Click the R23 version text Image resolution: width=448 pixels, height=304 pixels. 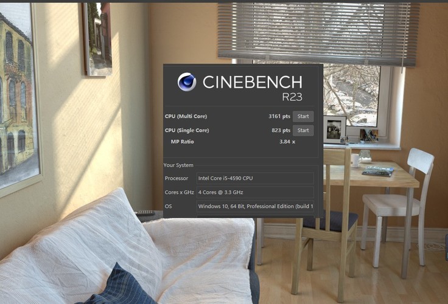[292, 97]
